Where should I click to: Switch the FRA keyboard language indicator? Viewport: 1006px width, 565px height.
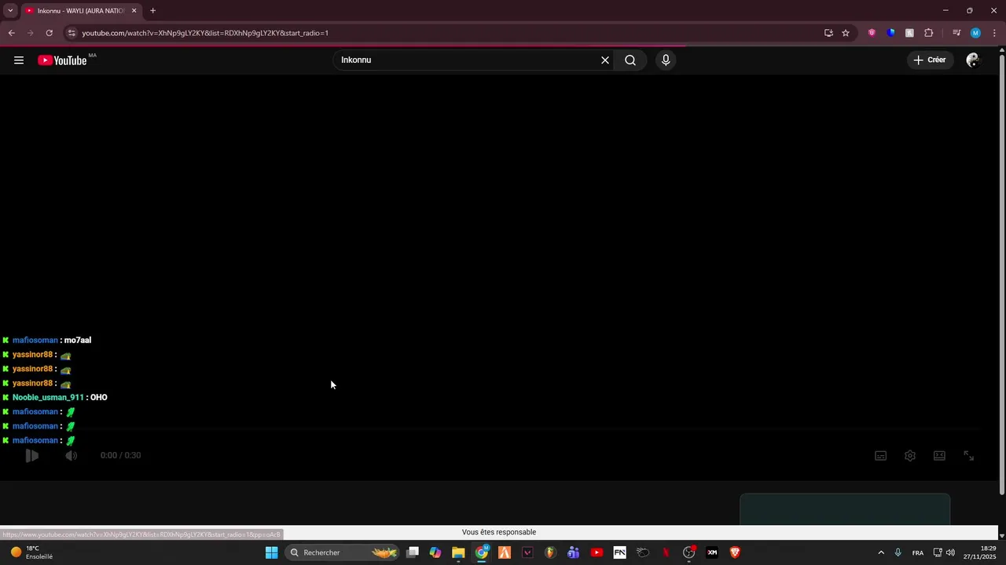[x=918, y=552]
